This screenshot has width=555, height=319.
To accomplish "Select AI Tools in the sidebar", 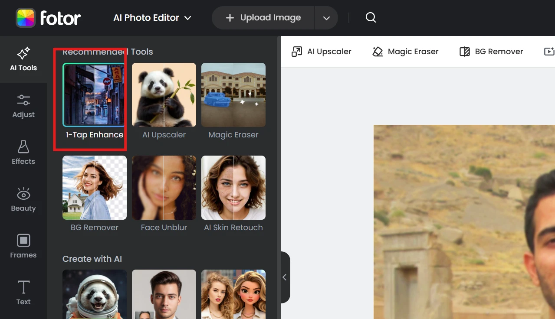I will pyautogui.click(x=23, y=59).
